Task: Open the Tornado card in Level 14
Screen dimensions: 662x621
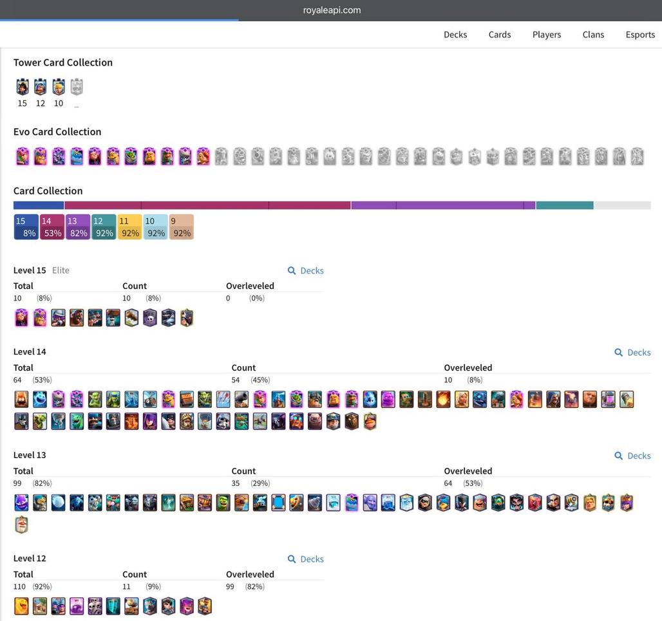Action: 58,421
